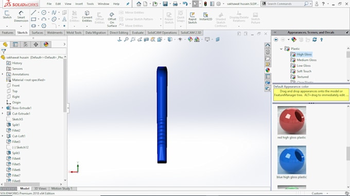Switch to the Features tab
Image resolution: width=350 pixels, height=196 pixels.
coord(8,33)
